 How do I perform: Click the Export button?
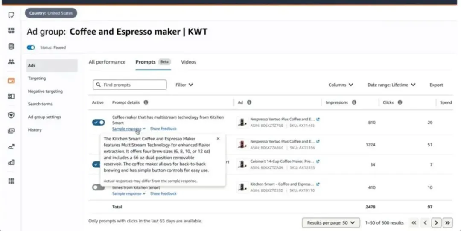[436, 85]
